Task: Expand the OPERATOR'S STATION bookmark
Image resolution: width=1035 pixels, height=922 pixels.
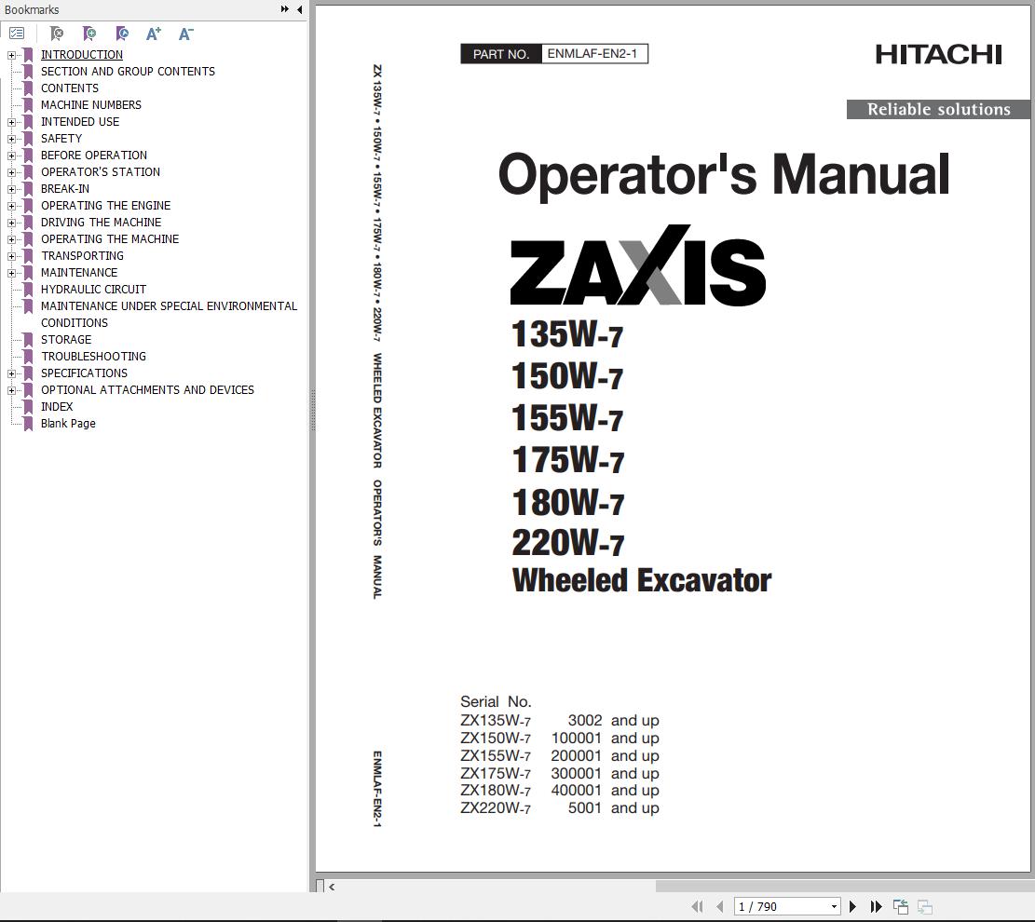Action: [x=11, y=172]
